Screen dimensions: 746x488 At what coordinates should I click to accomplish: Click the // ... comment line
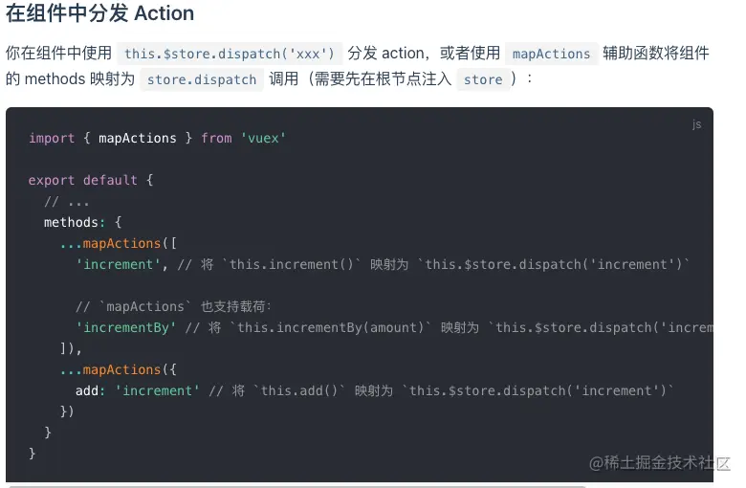coord(67,201)
